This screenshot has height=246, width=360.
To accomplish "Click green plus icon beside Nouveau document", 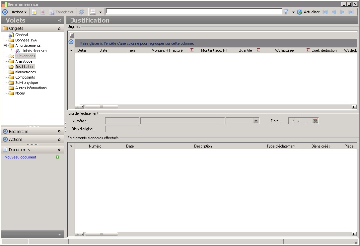I will coord(57,157).
